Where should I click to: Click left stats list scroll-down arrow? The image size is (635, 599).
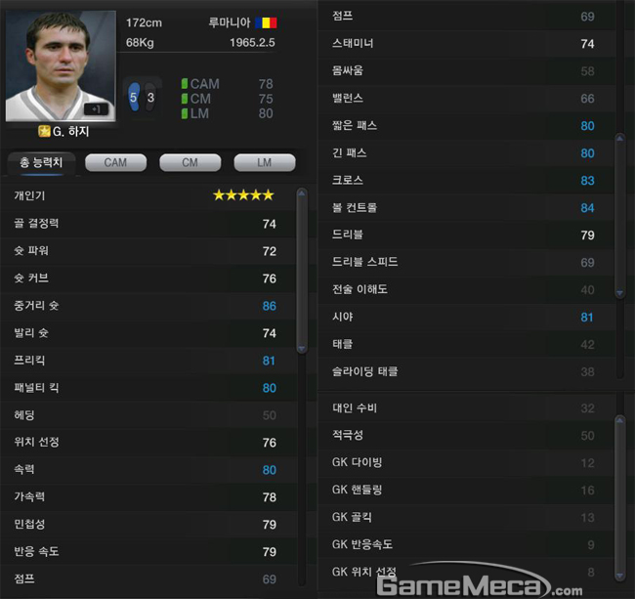[x=302, y=348]
